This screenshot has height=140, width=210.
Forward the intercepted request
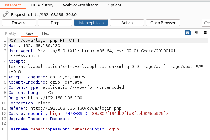pyautogui.click(x=19, y=23)
